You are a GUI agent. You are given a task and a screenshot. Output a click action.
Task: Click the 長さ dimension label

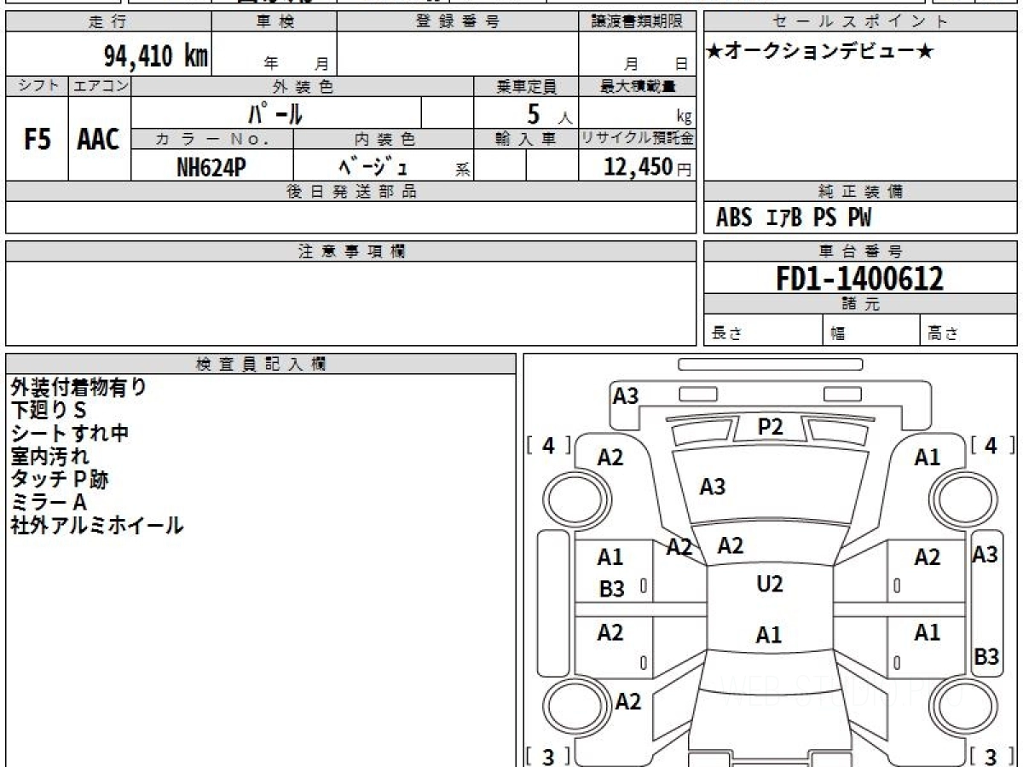point(726,333)
